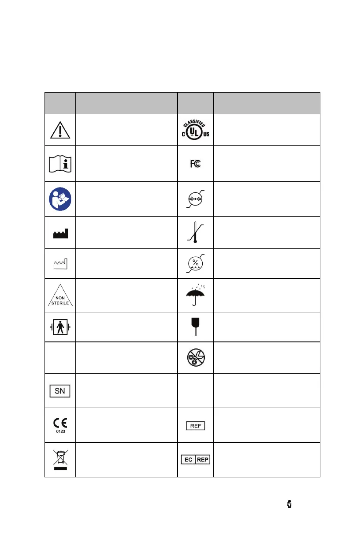
Task: Select the solid black manufacturer factory icon
Action: (60, 234)
